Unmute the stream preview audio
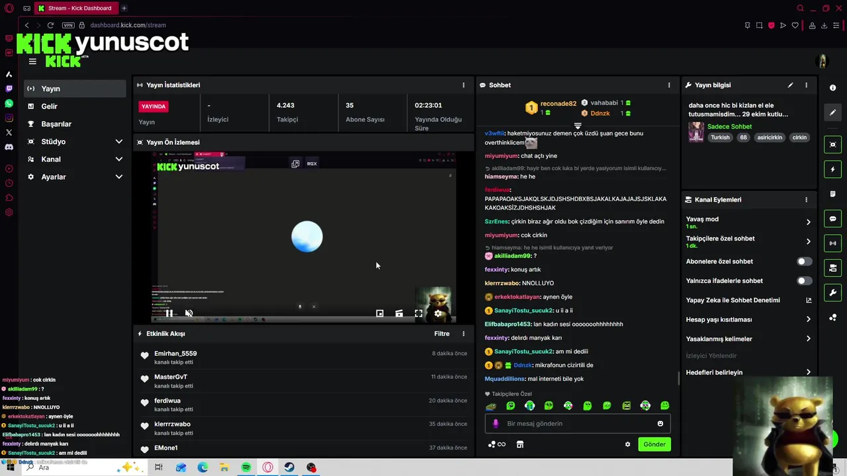 click(x=189, y=313)
